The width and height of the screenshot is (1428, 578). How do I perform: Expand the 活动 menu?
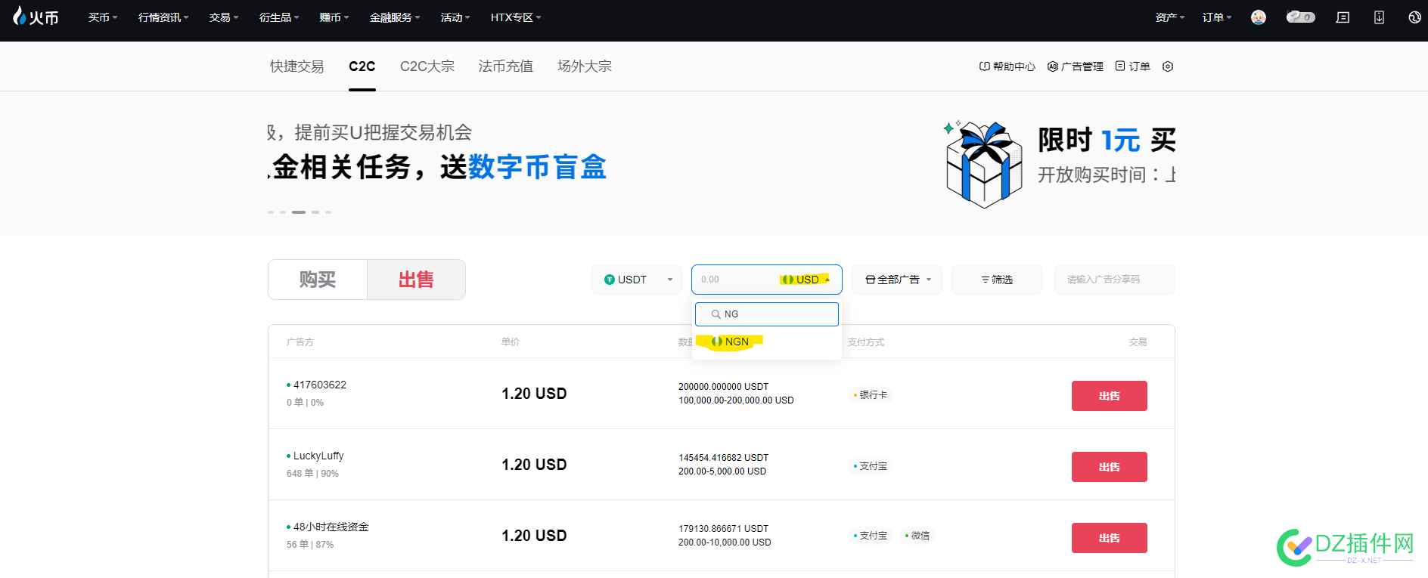pyautogui.click(x=455, y=17)
